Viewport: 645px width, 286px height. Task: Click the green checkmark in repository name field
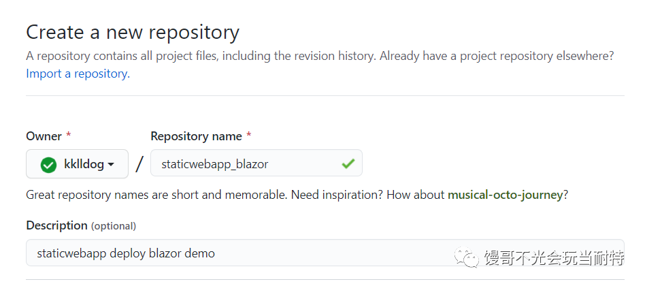click(348, 164)
